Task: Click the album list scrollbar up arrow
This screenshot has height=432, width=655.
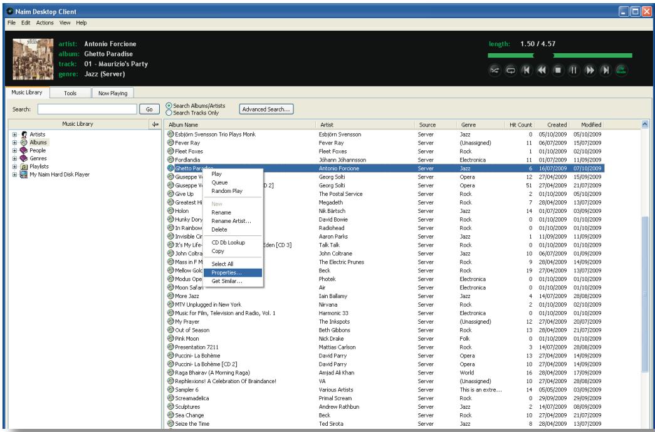Action: 645,124
